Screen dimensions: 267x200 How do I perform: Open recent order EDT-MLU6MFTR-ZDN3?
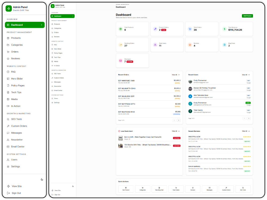pyautogui.click(x=149, y=89)
